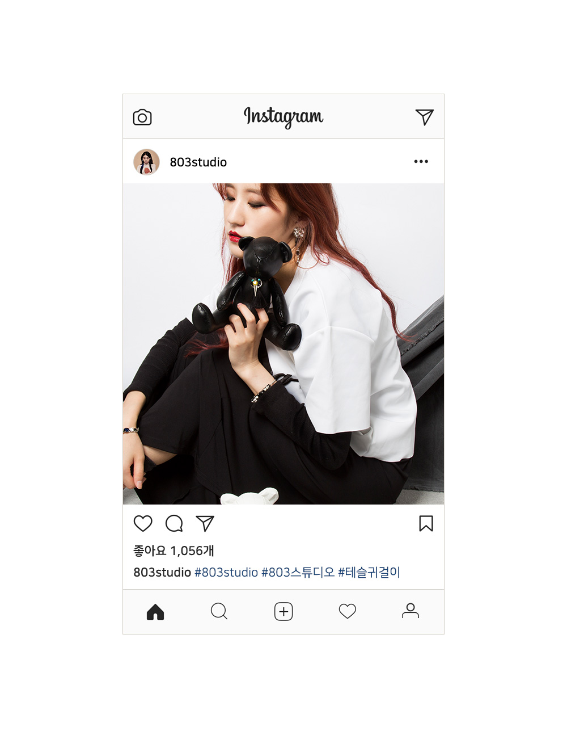Screen dimensions: 567x748
Task: Open Search tab magnifier in bottom bar
Action: tap(219, 611)
